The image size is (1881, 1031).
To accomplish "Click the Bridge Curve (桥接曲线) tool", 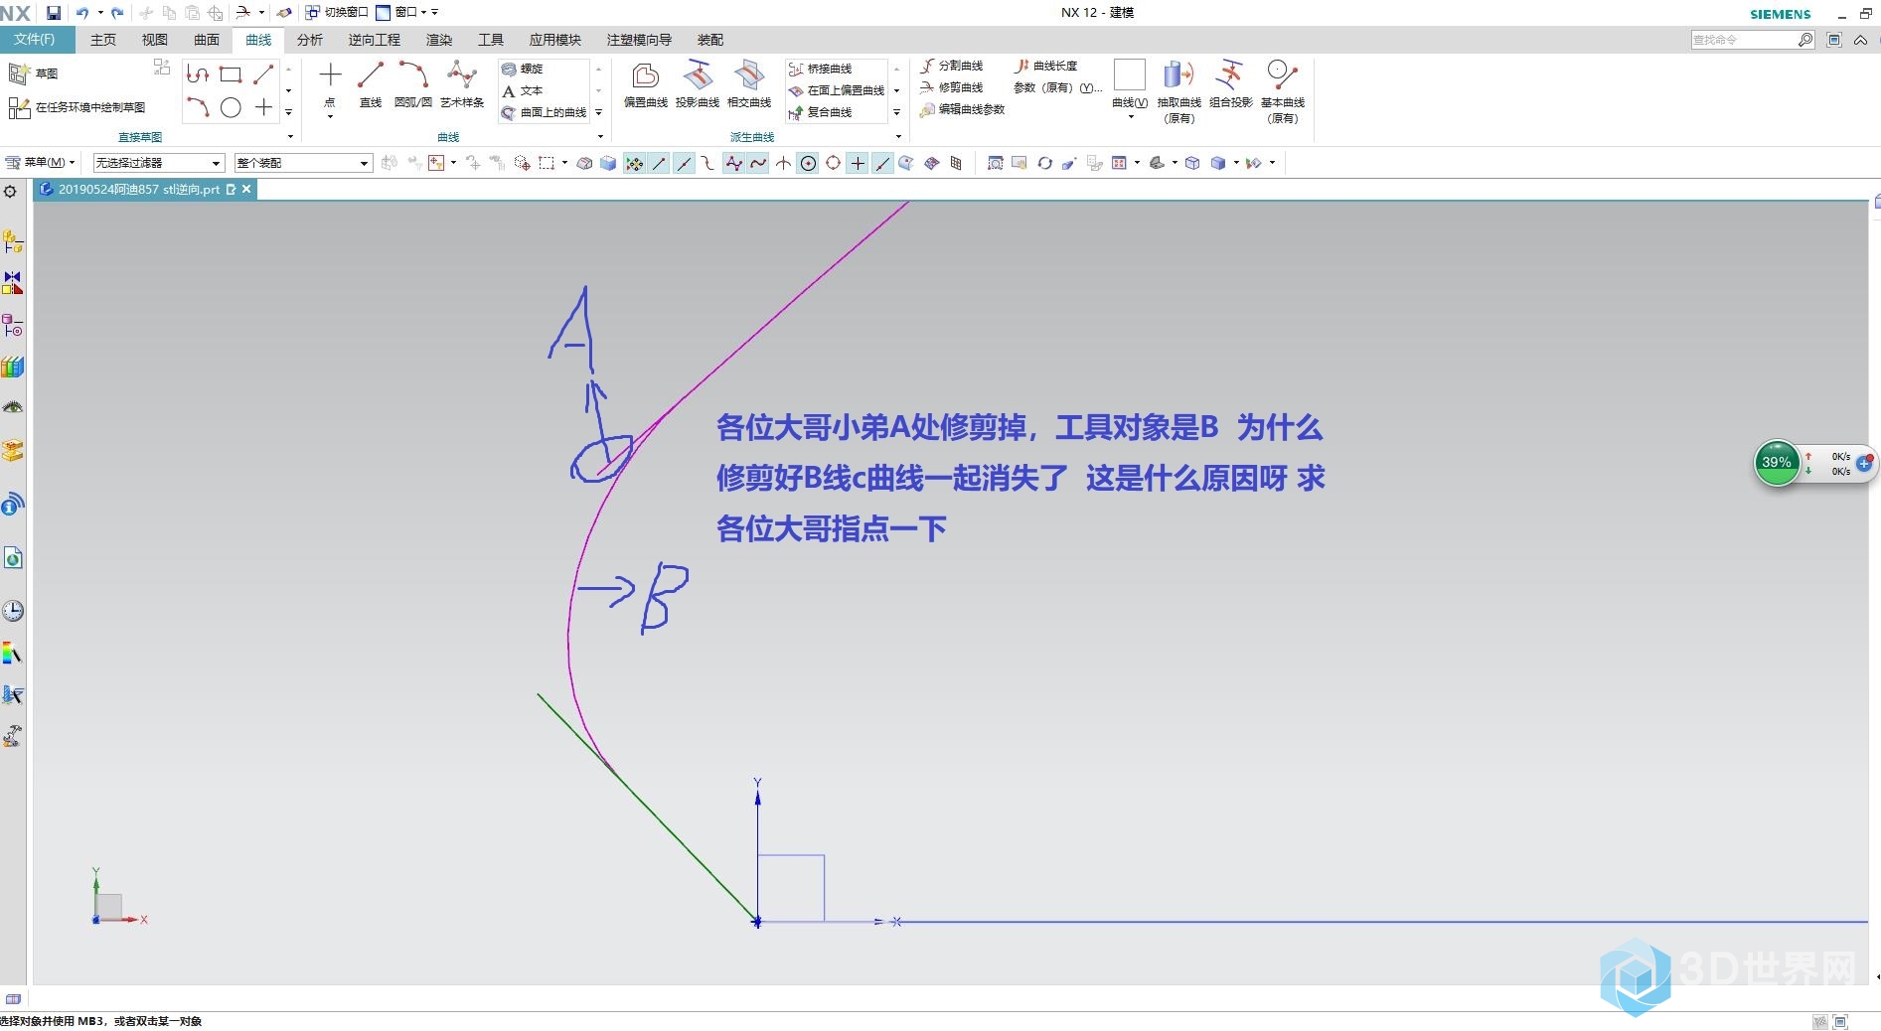I will pos(821,69).
